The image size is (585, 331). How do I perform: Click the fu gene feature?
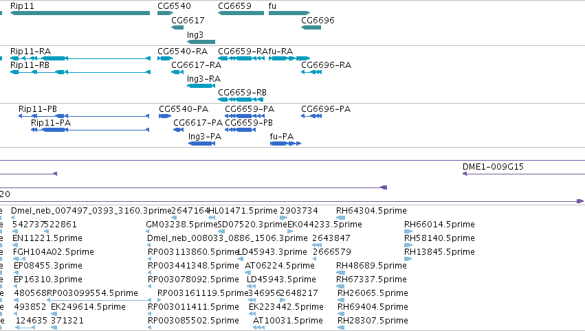289,13
